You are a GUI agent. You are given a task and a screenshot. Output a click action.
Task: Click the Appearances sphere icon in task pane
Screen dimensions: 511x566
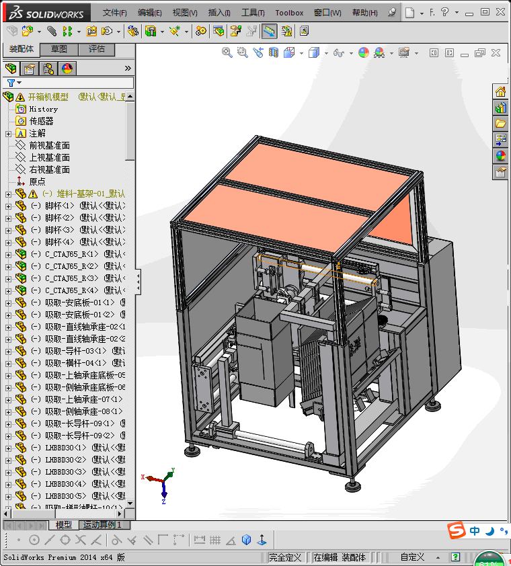pyautogui.click(x=500, y=156)
